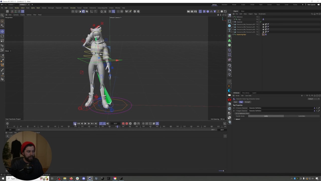Switch to Untitled 1 document tab
Screen dimensions: 321x181
tap(11, 5)
